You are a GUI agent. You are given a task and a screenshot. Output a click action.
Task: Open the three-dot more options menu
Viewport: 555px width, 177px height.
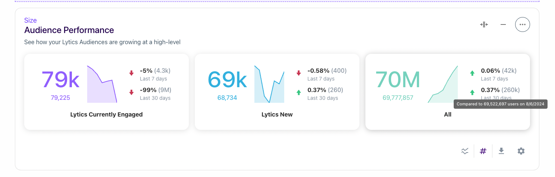[522, 24]
